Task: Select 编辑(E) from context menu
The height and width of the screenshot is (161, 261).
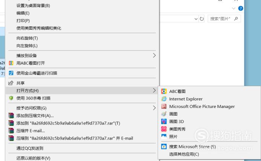Action: coord(23,13)
